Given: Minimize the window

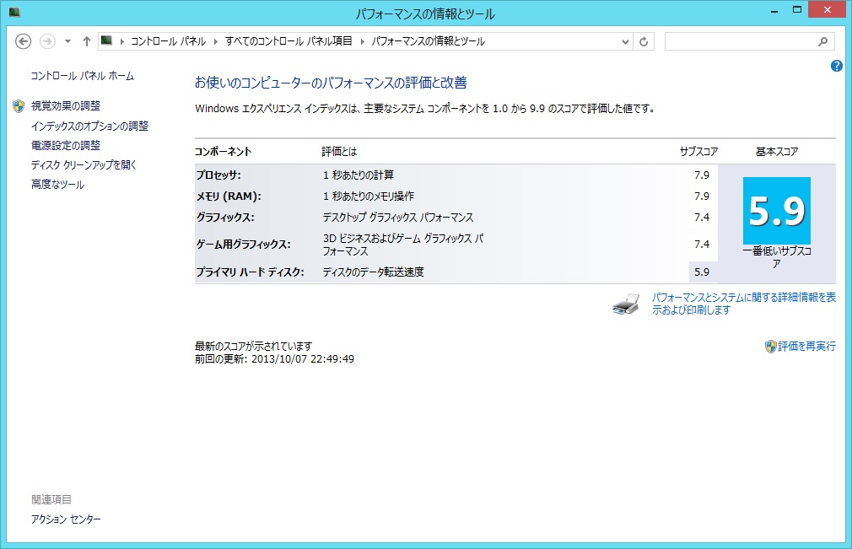Looking at the screenshot, I should coord(774,10).
